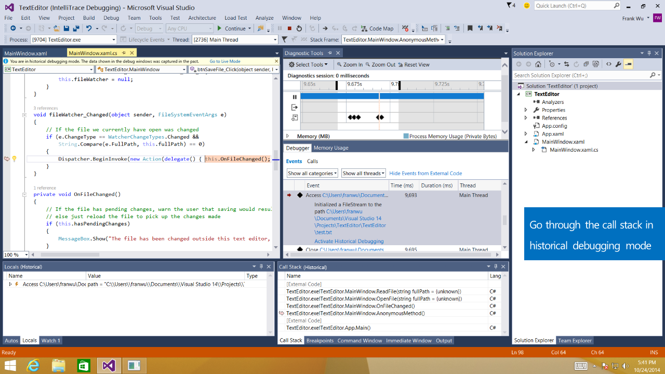665x374 pixels.
Task: Open the Architecture menu
Action: 202,18
